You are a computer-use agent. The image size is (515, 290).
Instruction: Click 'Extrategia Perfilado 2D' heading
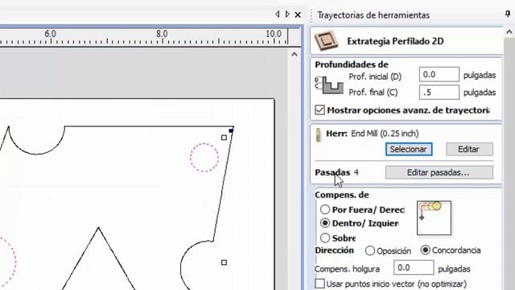[x=395, y=41]
